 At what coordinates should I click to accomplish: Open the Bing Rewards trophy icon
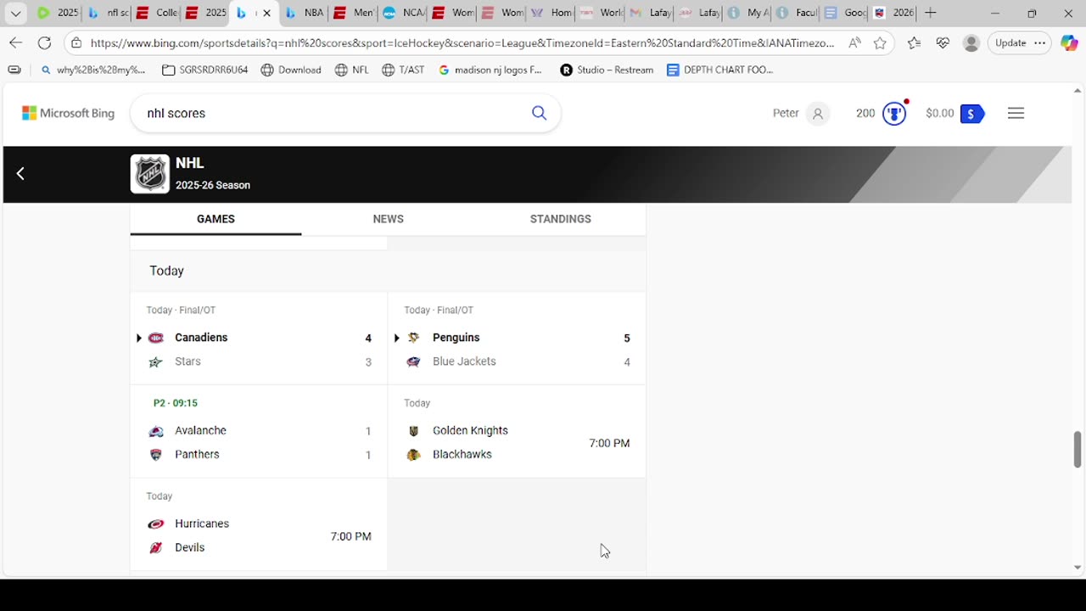(894, 113)
